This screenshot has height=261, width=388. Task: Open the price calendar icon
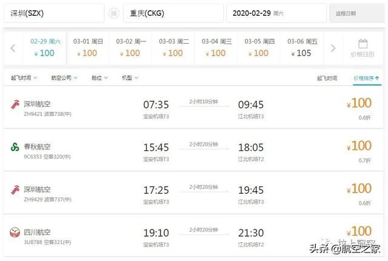[x=363, y=44]
